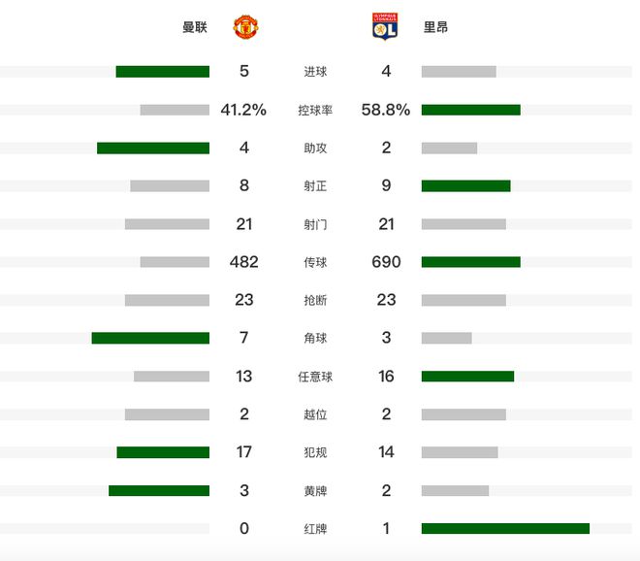Click Lyon's green 控球率 bar
This screenshot has width=640, height=561.
click(470, 110)
